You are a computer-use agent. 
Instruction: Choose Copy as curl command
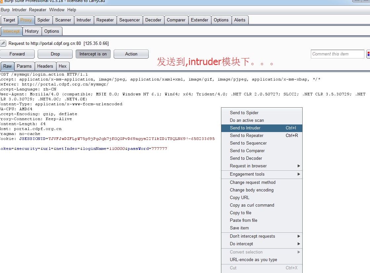click(x=262, y=205)
